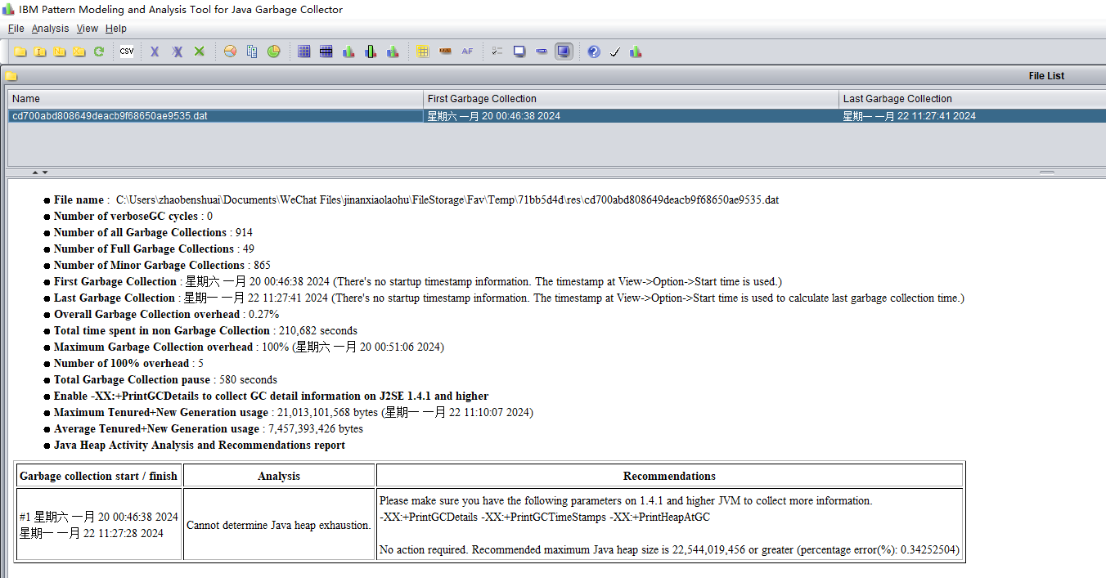The height and width of the screenshot is (578, 1106).
Task: Expand the file list with the down arrow
Action: [44, 173]
